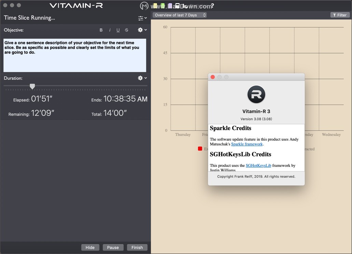Screen dimensions: 352x254
Task: Click the VITAMIN-R window title logo
Action: point(76,5)
